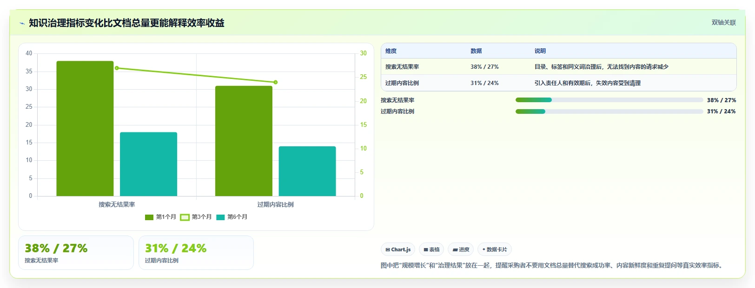
Task: Click the 表格 tag chip
Action: (431, 249)
